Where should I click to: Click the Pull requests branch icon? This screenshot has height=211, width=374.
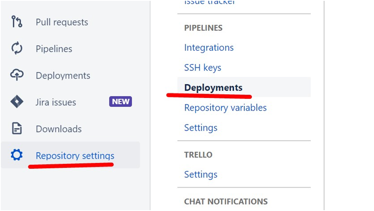(x=16, y=22)
